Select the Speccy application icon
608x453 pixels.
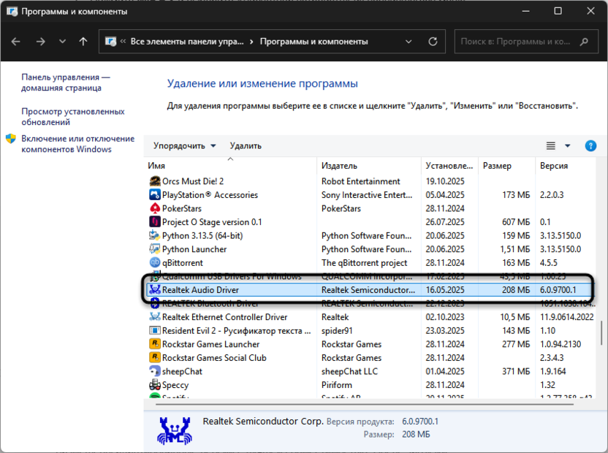click(155, 385)
